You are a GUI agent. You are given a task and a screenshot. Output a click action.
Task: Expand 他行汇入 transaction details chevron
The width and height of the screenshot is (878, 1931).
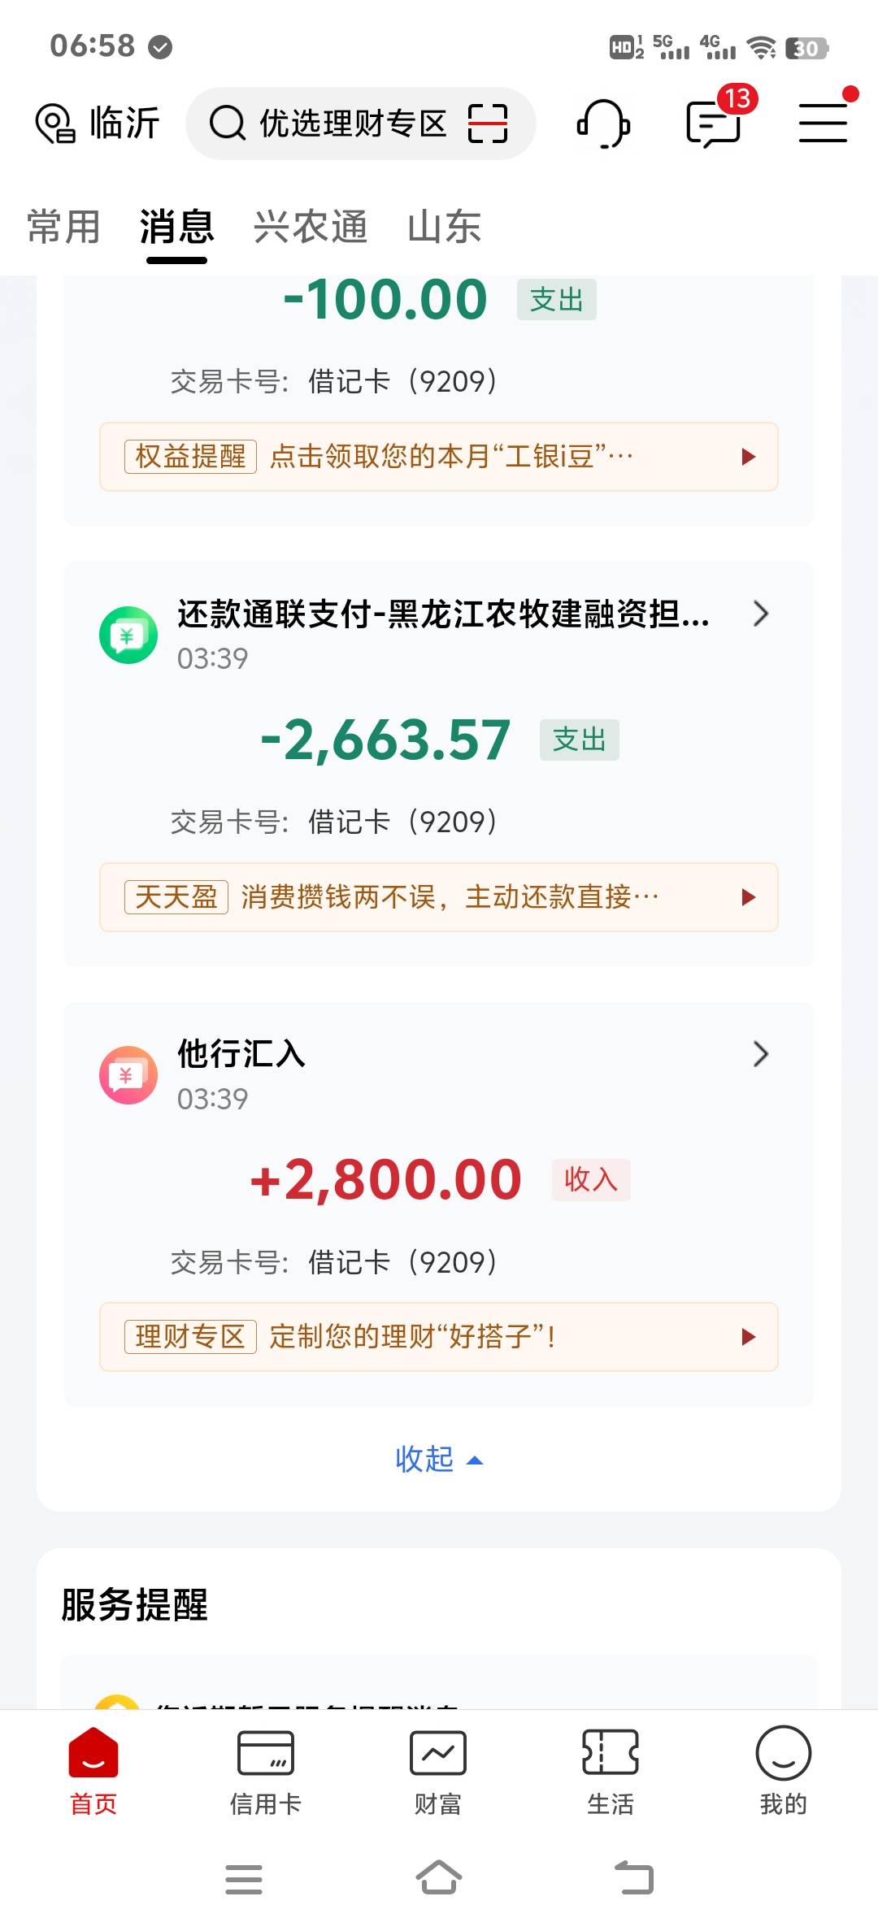click(x=760, y=1054)
